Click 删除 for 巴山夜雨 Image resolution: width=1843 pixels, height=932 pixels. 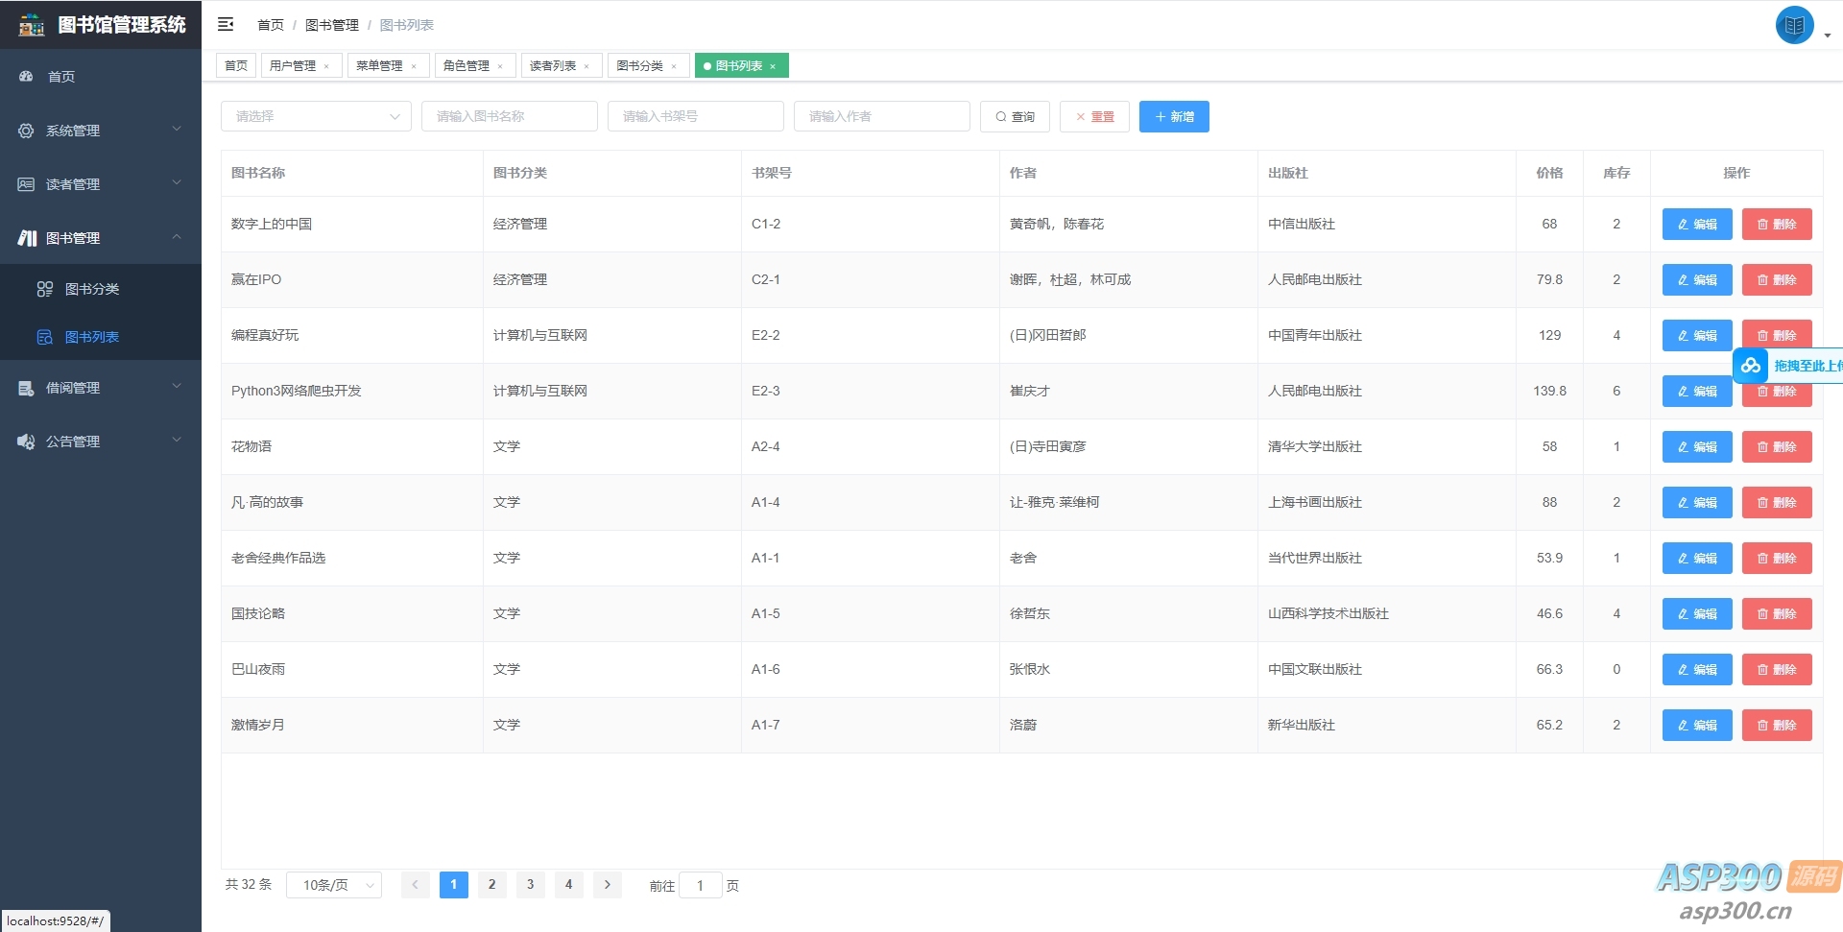1776,669
